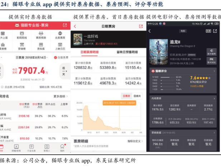Image resolution: width=221 pixels, height=167 pixels.
Task: Select the 首映日预售明细 tab
Action: (127, 52)
